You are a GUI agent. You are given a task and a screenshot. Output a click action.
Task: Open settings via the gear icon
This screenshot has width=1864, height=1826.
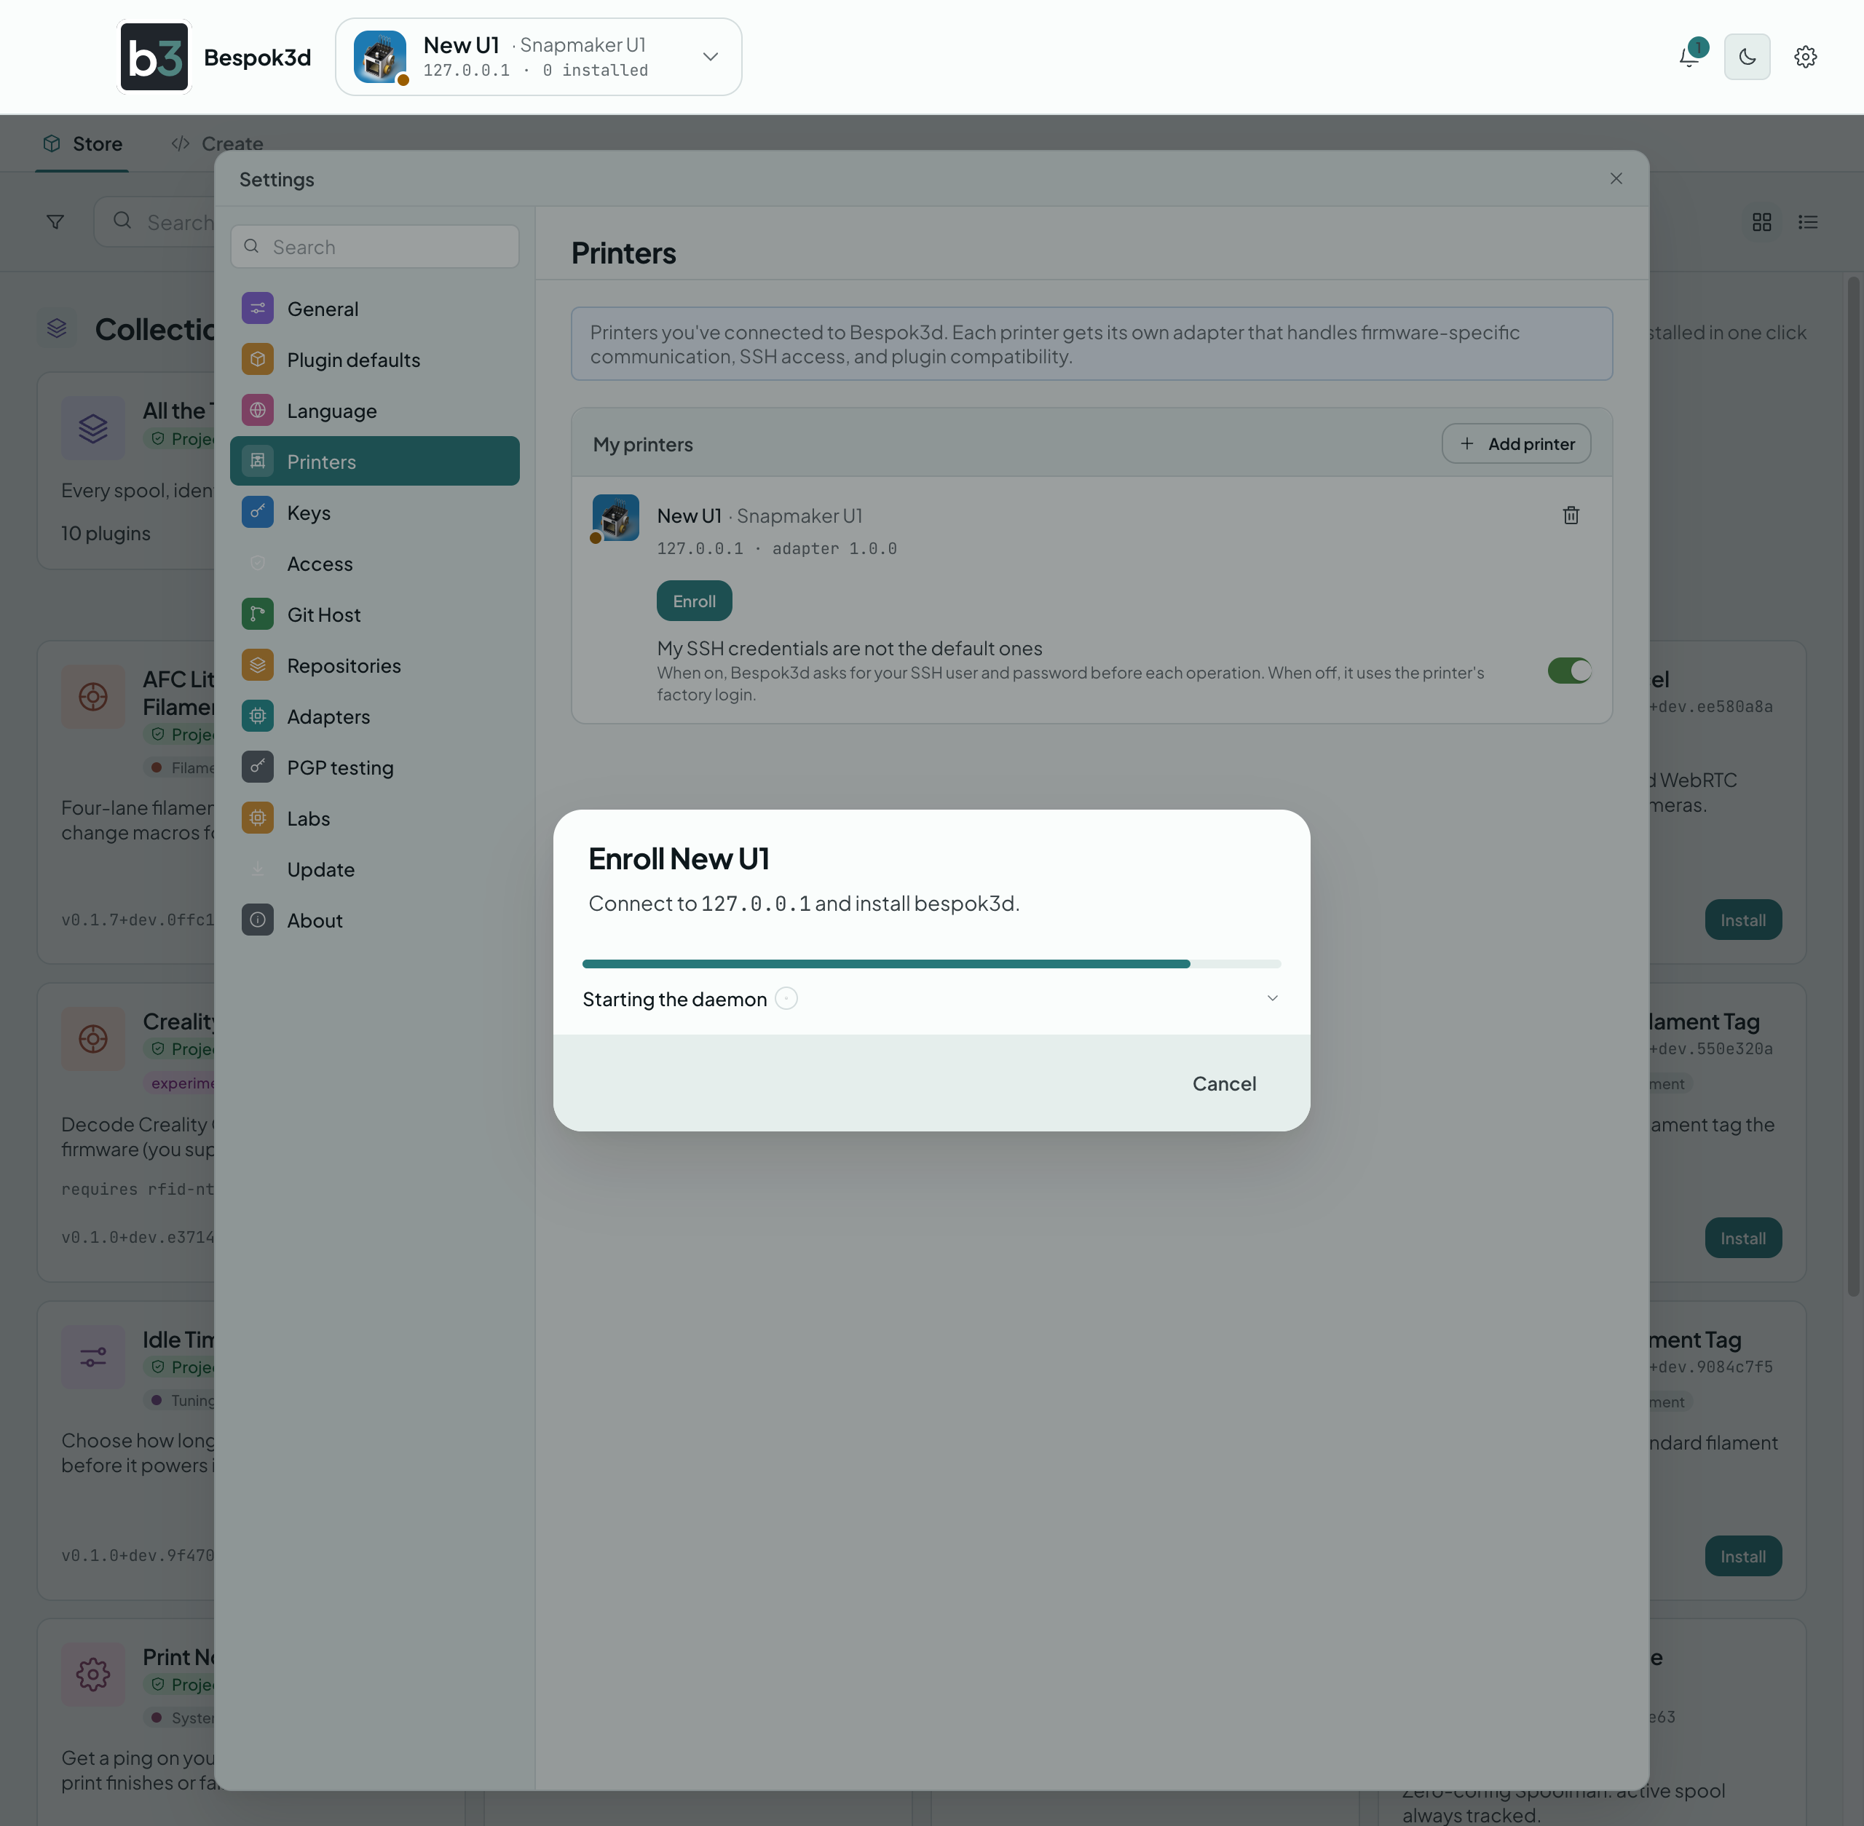[x=1806, y=57]
